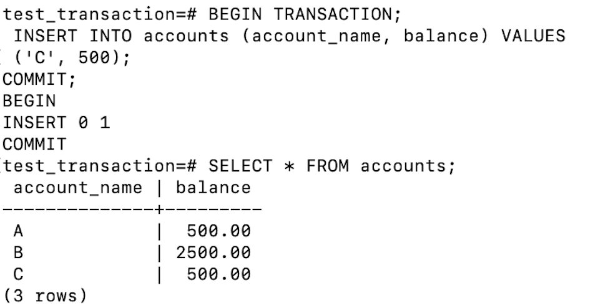Click account name C in results
This screenshot has height=308, width=608.
[18, 275]
